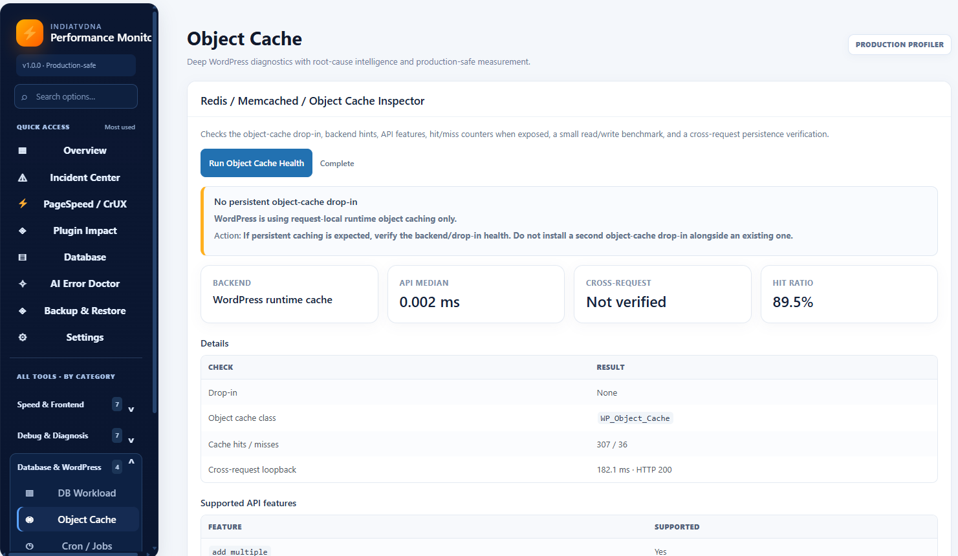
Task: Click the Cross-Request Not verified value
Action: pyautogui.click(x=626, y=302)
